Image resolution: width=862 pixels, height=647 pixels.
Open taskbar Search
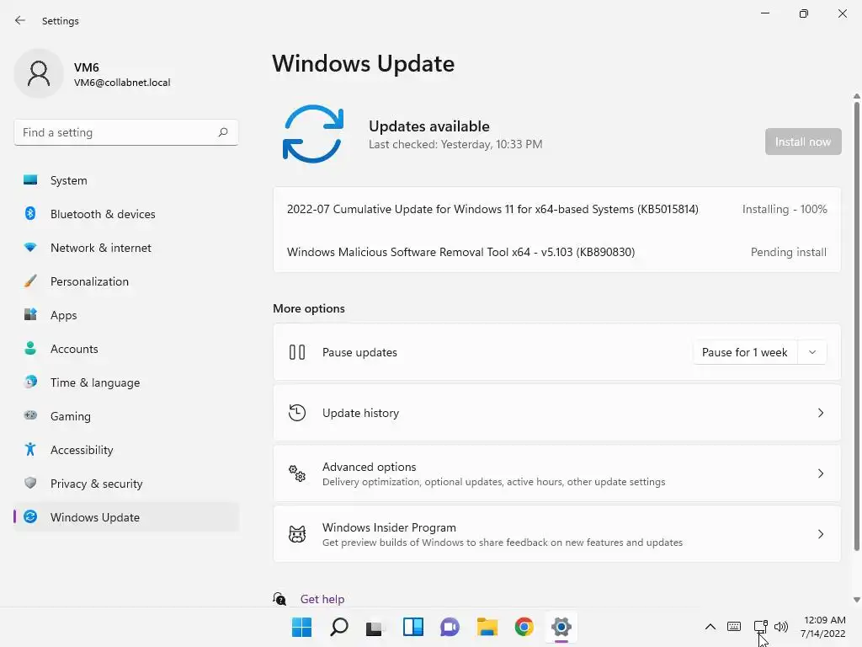click(338, 627)
